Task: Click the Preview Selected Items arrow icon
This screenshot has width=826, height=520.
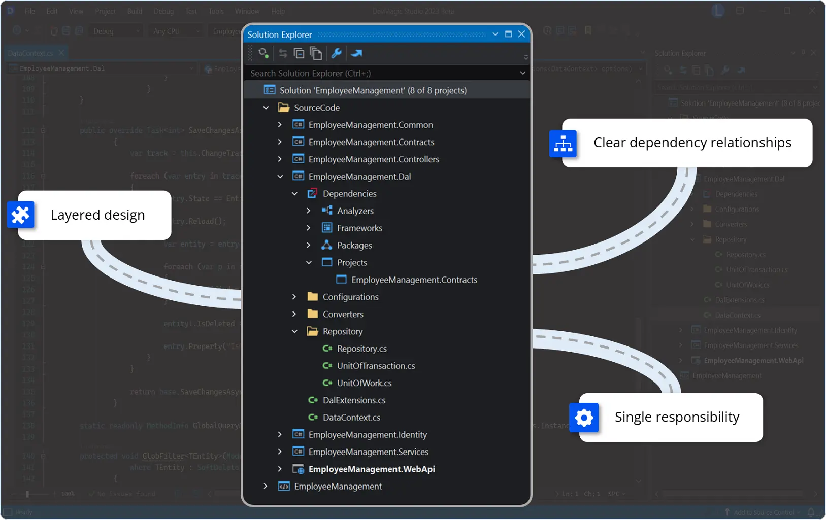Action: click(357, 53)
